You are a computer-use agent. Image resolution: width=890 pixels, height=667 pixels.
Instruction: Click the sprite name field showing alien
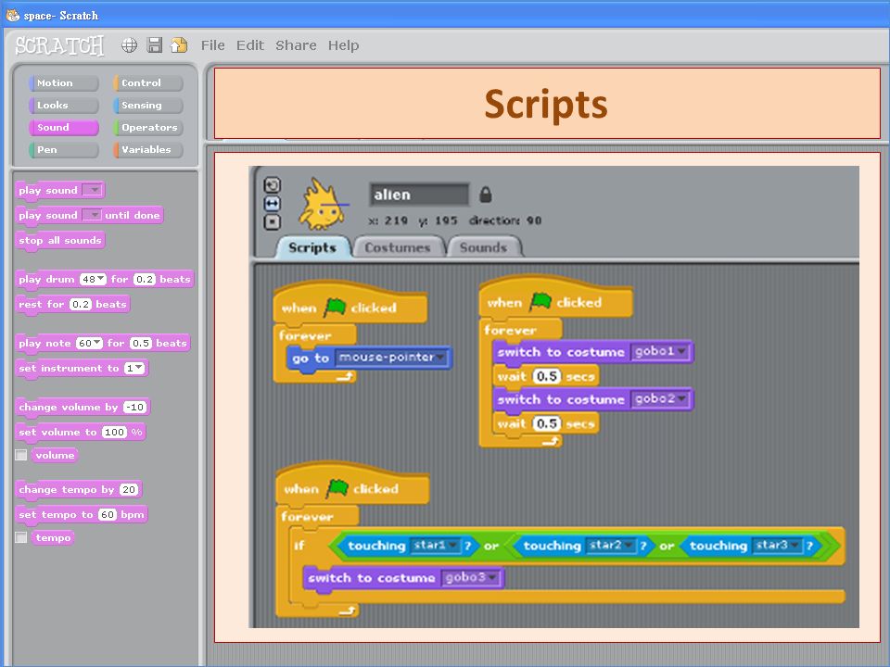[419, 195]
